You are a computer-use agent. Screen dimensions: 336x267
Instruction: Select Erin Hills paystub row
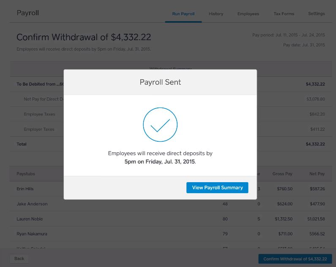pyautogui.click(x=25, y=189)
